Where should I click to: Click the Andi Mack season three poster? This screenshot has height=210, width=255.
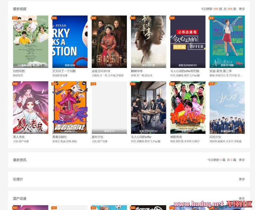pyautogui.click(x=227, y=42)
